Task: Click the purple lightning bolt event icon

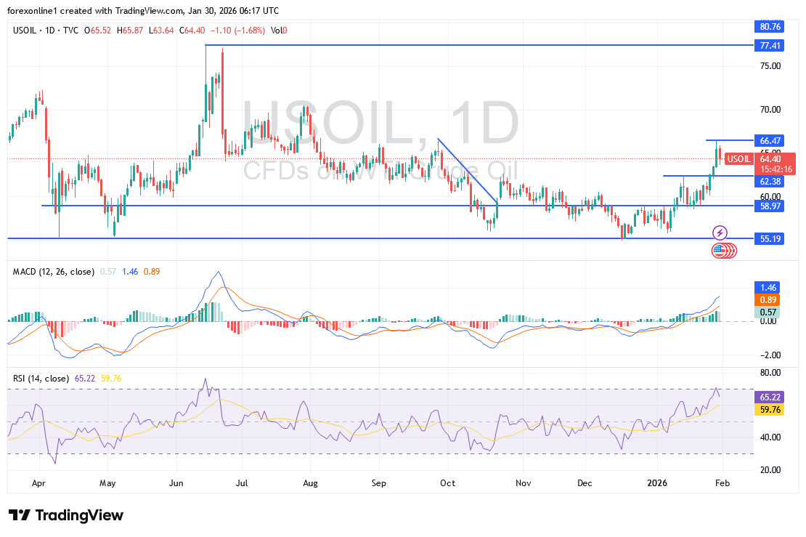Action: (719, 233)
